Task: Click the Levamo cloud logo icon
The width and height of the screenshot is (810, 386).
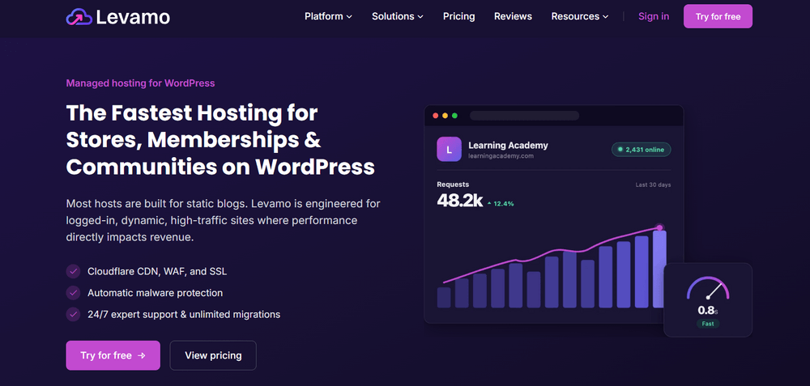Action: [x=79, y=16]
